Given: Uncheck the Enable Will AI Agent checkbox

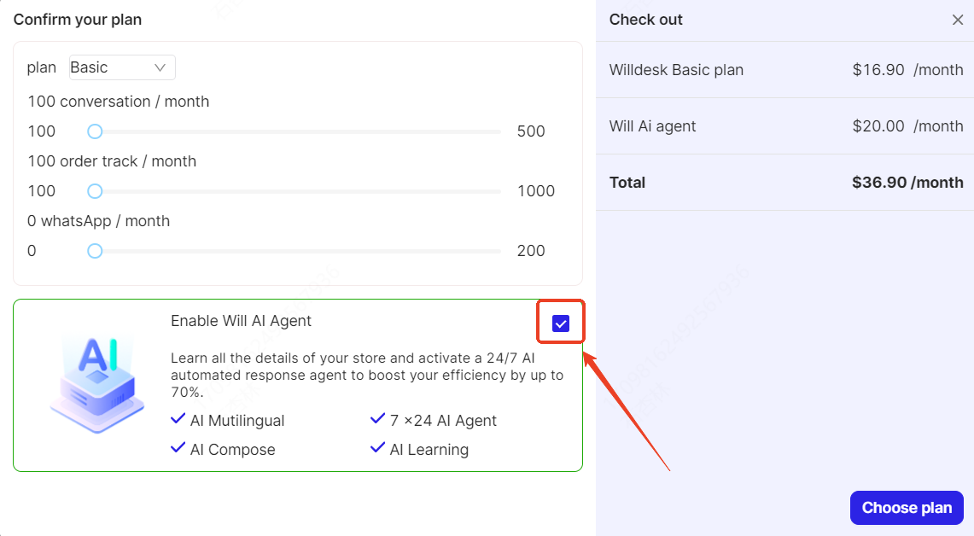Looking at the screenshot, I should coord(560,323).
